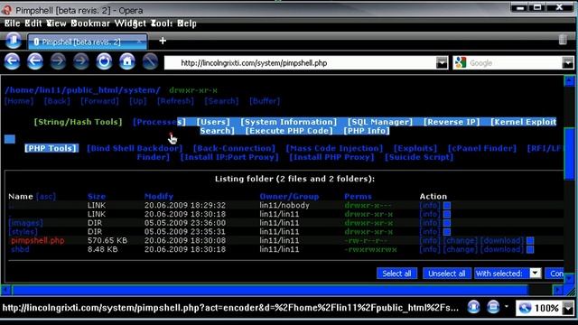Image resolution: width=578 pixels, height=325 pixels.
Task: Click the PHP Tools link
Action: point(51,148)
